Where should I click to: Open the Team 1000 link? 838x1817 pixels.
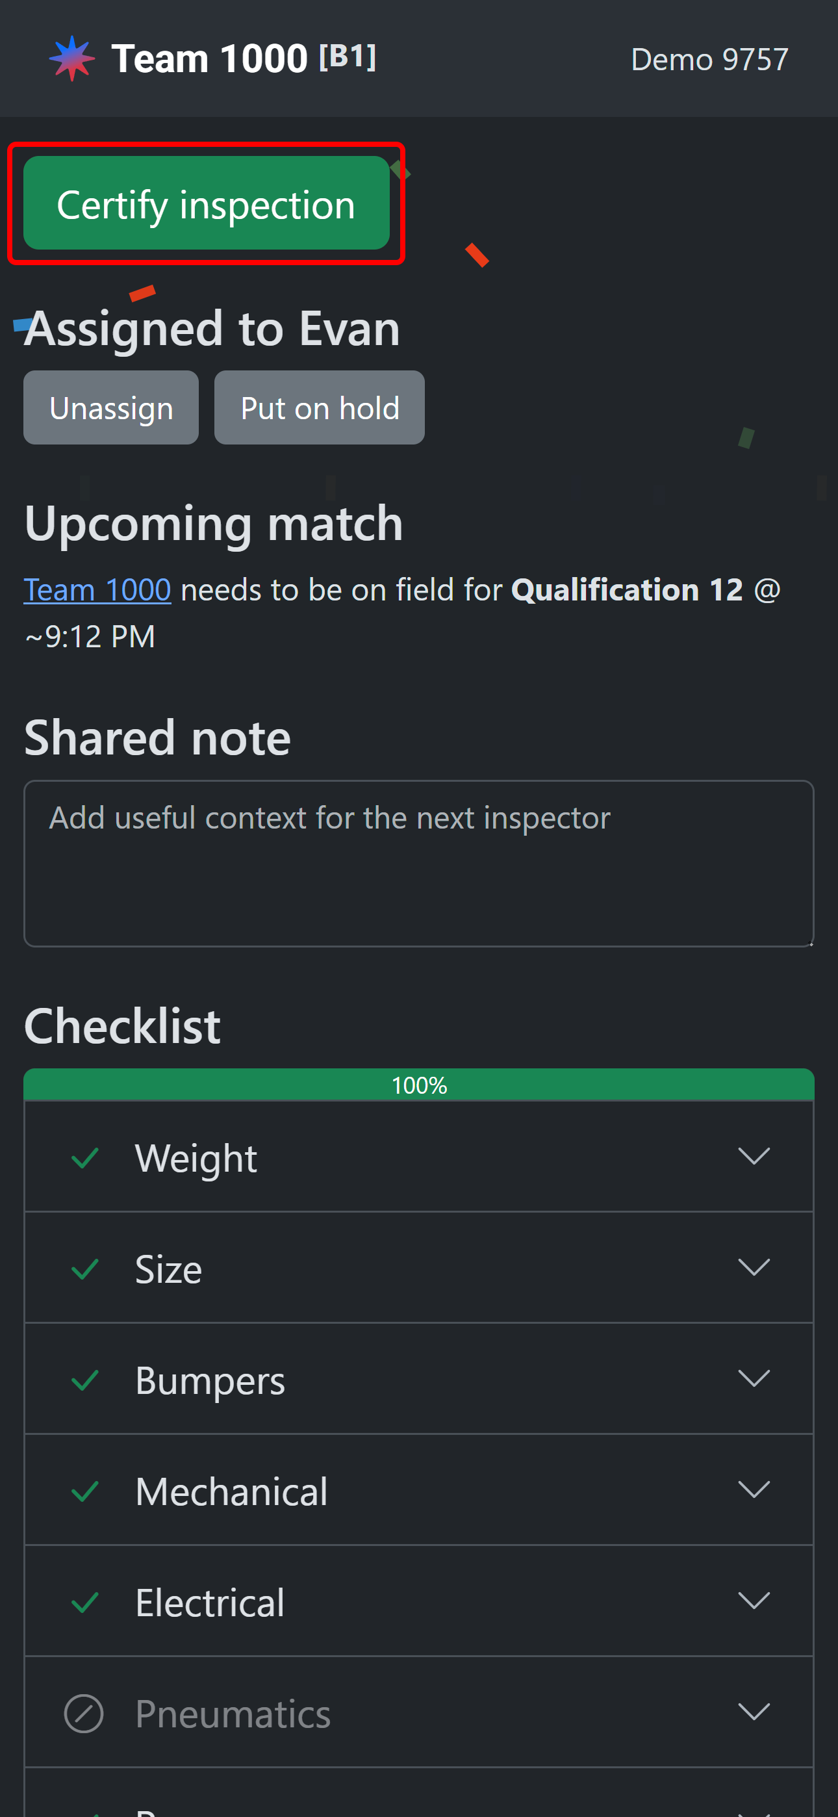click(x=97, y=589)
